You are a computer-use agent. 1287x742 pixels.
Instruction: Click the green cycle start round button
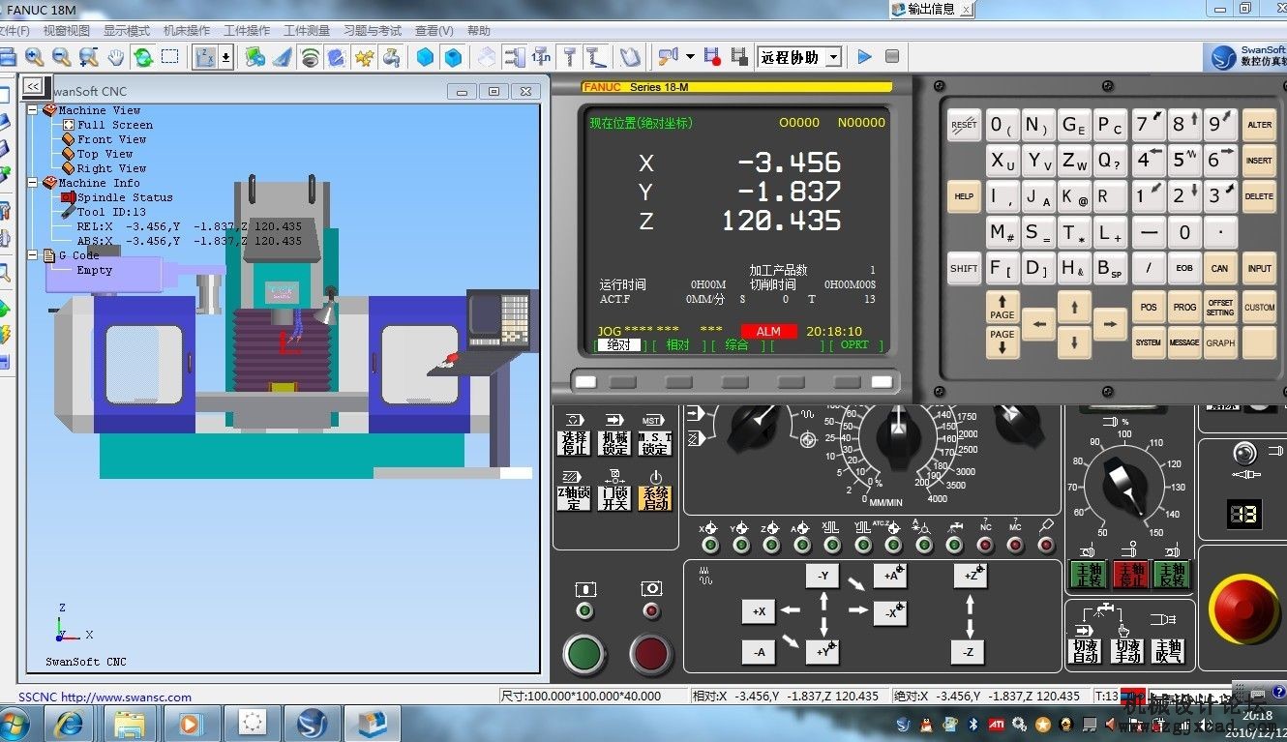584,654
